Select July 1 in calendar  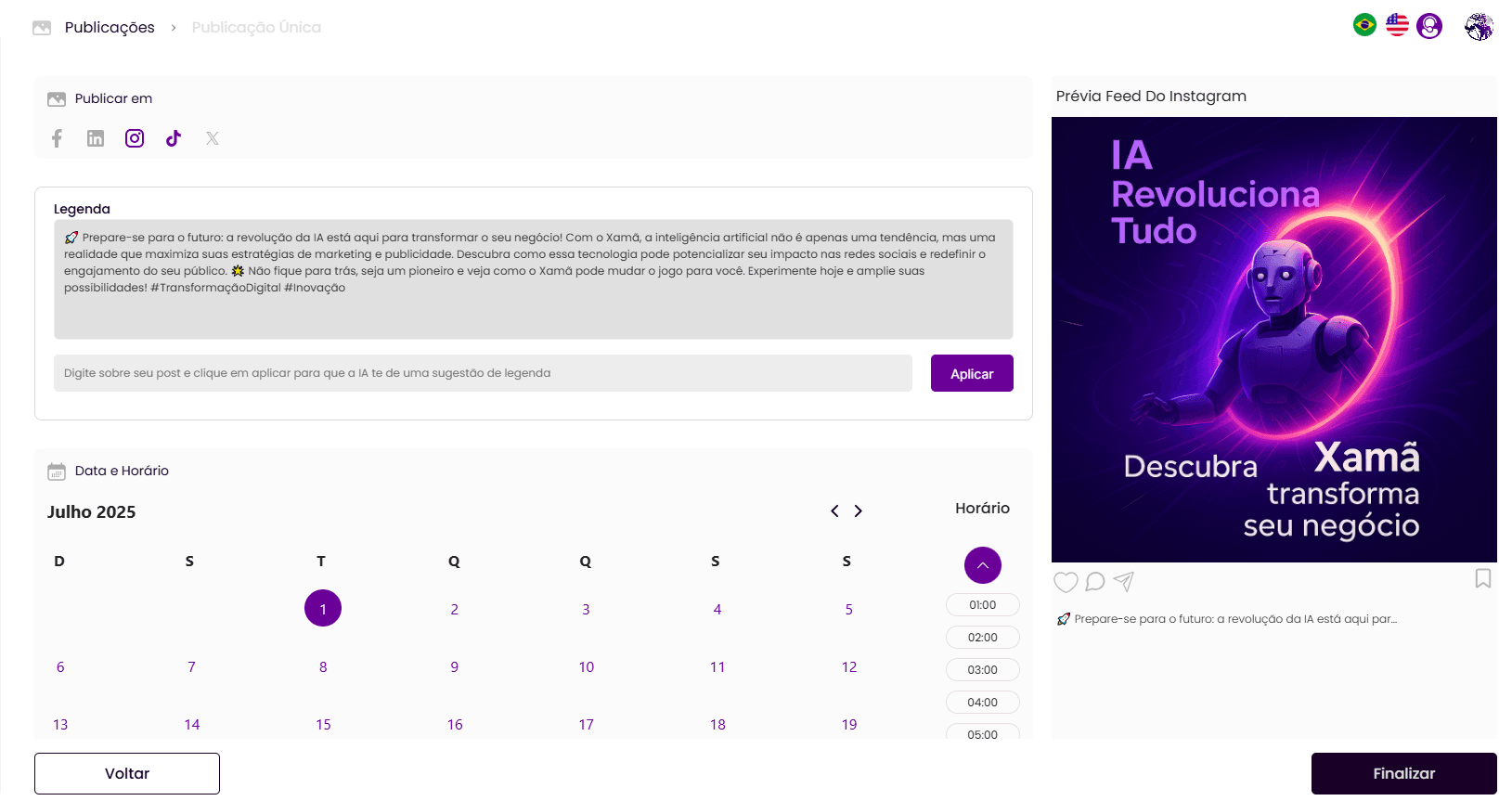pyautogui.click(x=323, y=609)
